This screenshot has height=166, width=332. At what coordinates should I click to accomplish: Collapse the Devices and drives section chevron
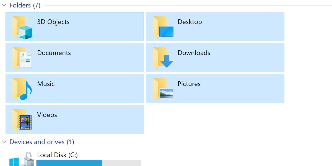4,142
